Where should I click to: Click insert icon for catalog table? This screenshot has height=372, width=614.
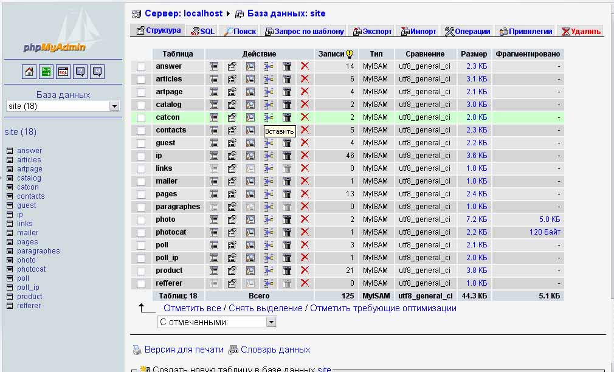[x=269, y=105]
